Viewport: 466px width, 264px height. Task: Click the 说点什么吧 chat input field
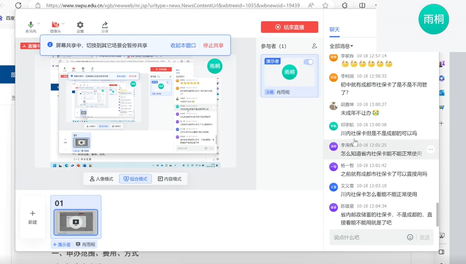coord(366,237)
